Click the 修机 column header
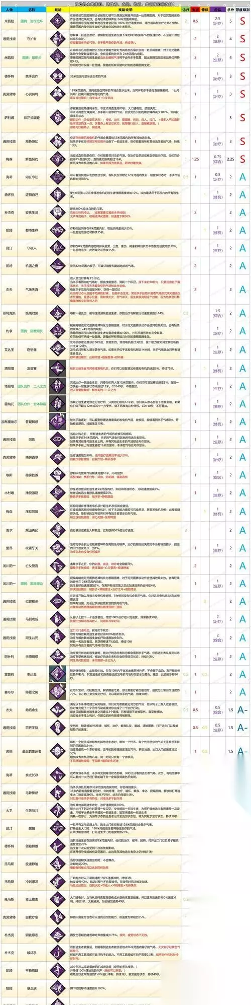This screenshot has height=1005, width=251. 205,10
